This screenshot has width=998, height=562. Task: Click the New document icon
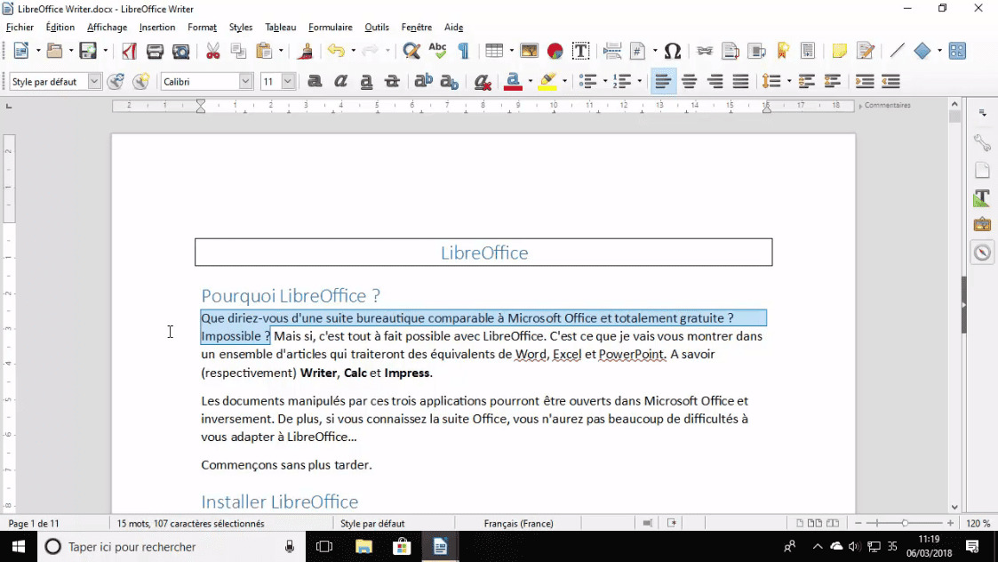click(20, 51)
